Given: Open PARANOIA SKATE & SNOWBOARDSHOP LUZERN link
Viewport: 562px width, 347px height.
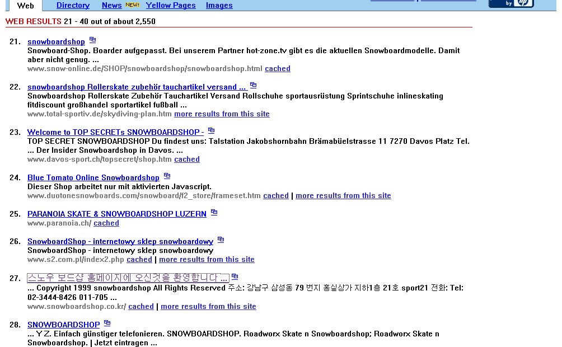Looking at the screenshot, I should [x=117, y=214].
